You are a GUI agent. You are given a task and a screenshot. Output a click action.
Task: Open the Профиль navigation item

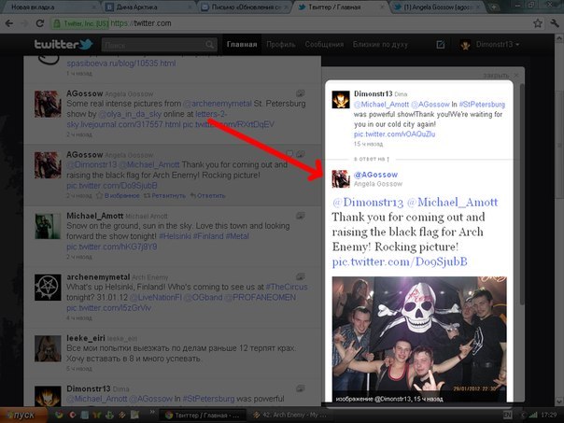coord(281,45)
